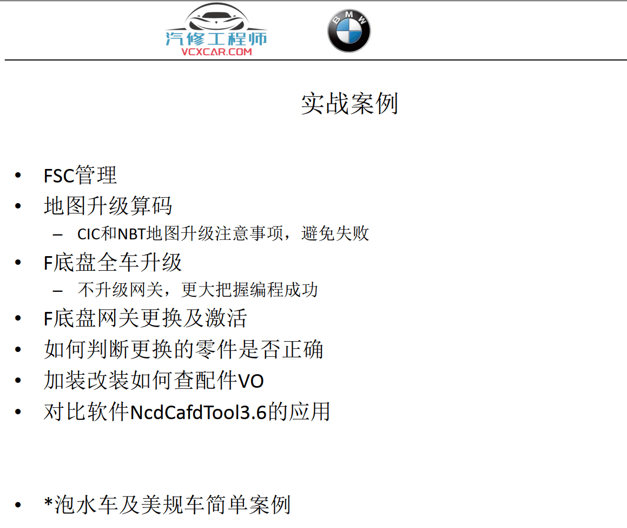Viewport: 627px width, 528px height.
Task: Click the dash before CIC和NBT sub-item
Action: click(x=58, y=234)
